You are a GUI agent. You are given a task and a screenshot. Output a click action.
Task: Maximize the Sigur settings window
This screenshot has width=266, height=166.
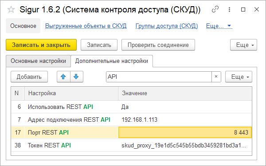click(x=243, y=9)
